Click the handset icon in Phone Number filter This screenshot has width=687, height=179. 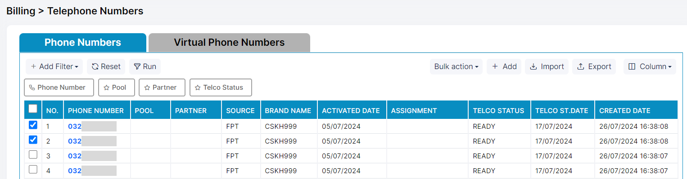(32, 88)
